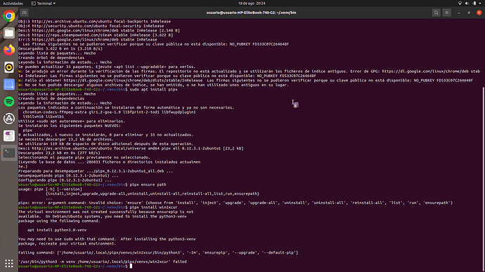Open the clock and calendar panel
Image resolution: width=485 pixels, height=272 pixels.
click(252, 4)
